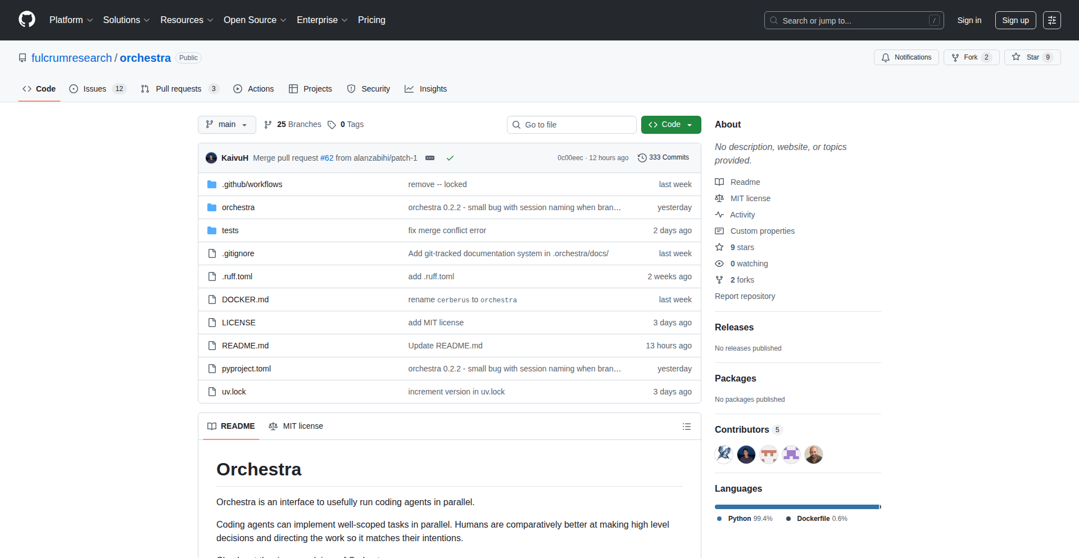Click the 333 Commits link
The width and height of the screenshot is (1079, 558).
pyautogui.click(x=664, y=158)
